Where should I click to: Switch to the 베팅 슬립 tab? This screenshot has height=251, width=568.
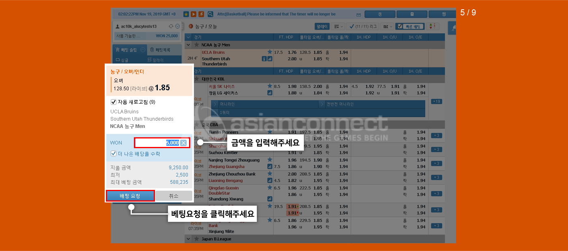point(129,50)
